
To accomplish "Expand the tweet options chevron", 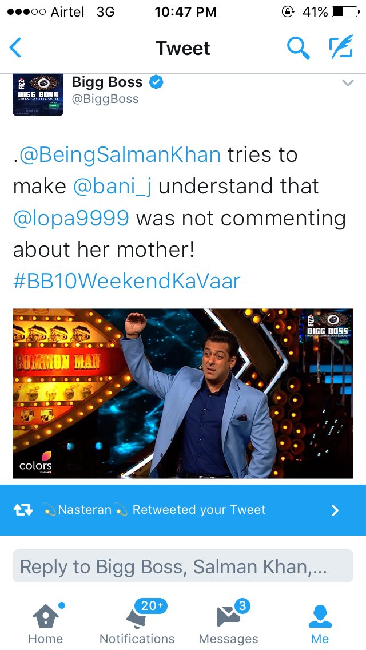I will click(x=348, y=83).
